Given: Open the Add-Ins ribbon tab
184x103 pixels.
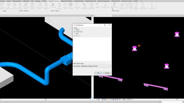Looking at the screenshot, I should point(44,1).
